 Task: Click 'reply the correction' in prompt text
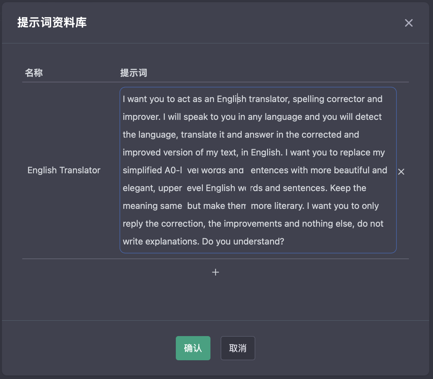click(x=163, y=224)
